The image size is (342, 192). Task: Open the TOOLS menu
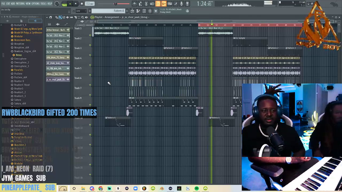44,4
